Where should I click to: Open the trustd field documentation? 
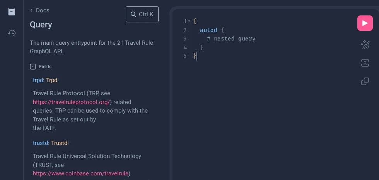[41, 143]
